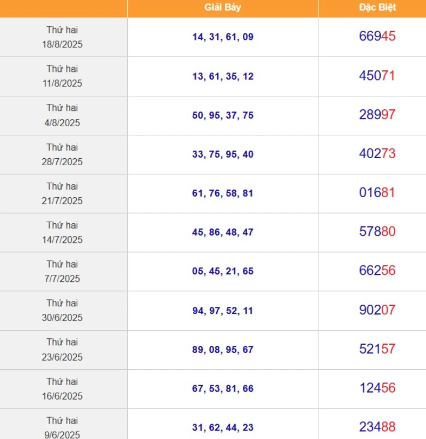Select the 16/6/2025 date cell
The height and width of the screenshot is (439, 426).
[x=63, y=389]
